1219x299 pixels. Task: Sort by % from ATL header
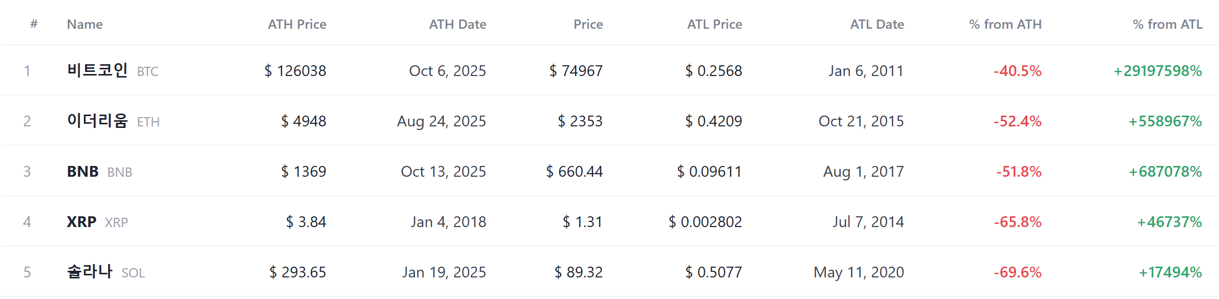click(1168, 24)
